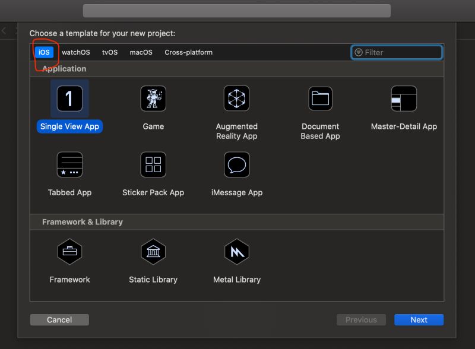Viewport: 475px width, 349px height.
Task: Choose the Game template icon
Action: (153, 99)
